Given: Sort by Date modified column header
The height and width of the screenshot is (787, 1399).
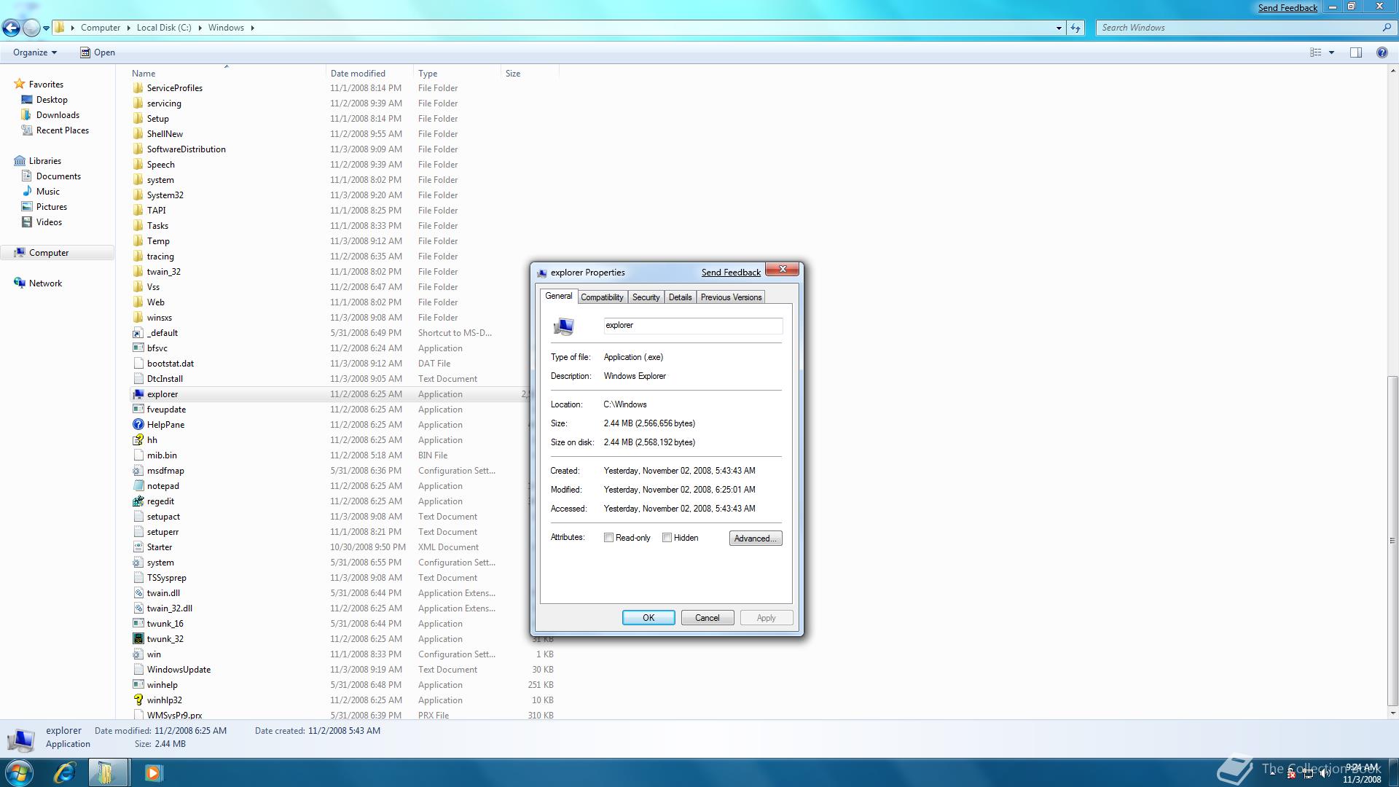Looking at the screenshot, I should 369,74.
